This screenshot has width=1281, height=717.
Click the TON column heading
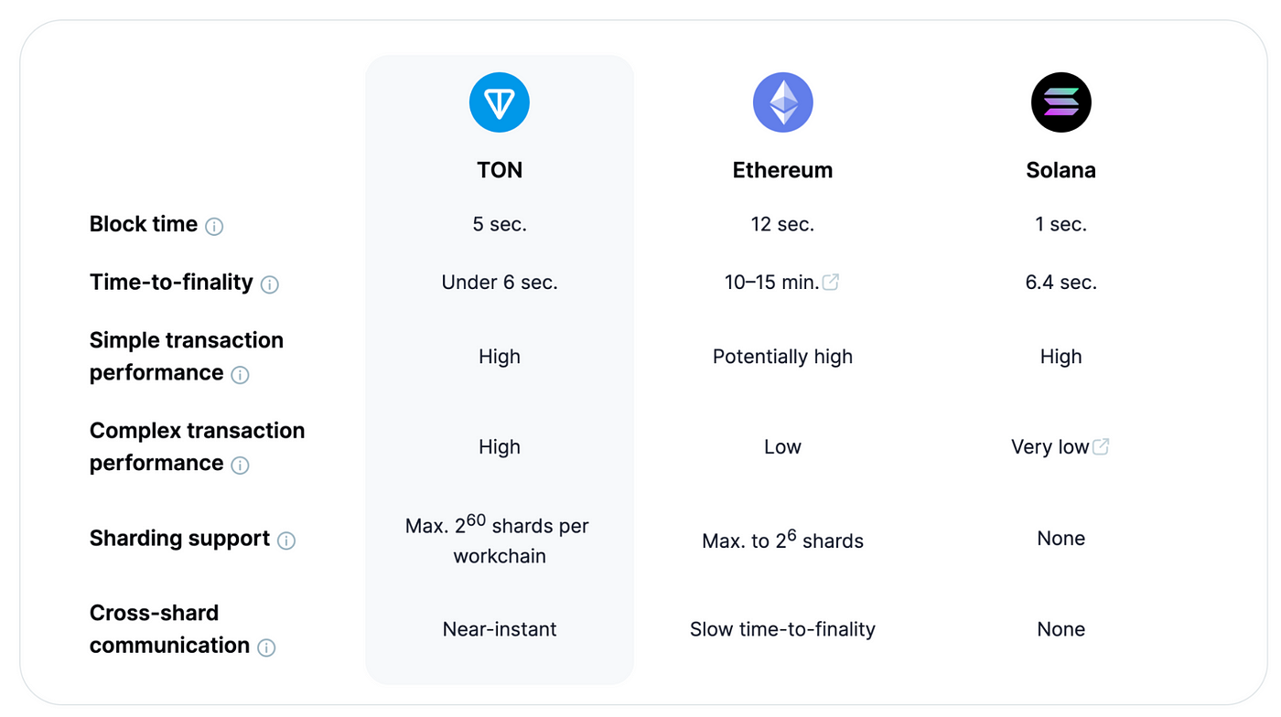[x=500, y=170]
